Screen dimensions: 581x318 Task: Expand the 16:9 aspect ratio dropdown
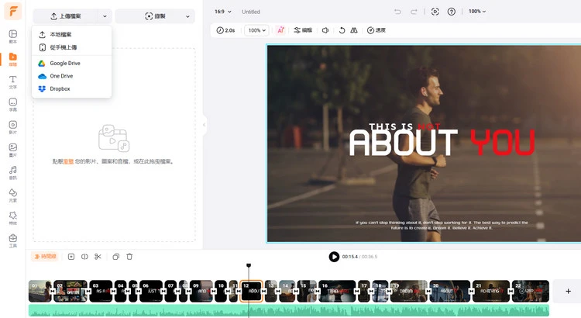(x=225, y=12)
